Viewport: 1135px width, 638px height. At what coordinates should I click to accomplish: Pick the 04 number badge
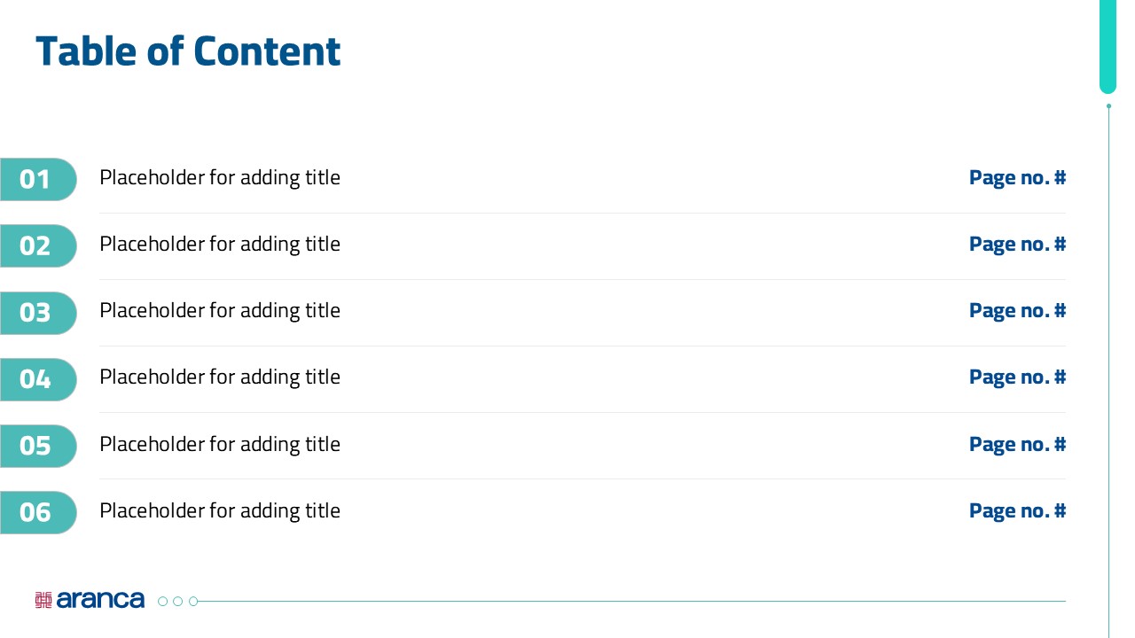[x=37, y=379]
